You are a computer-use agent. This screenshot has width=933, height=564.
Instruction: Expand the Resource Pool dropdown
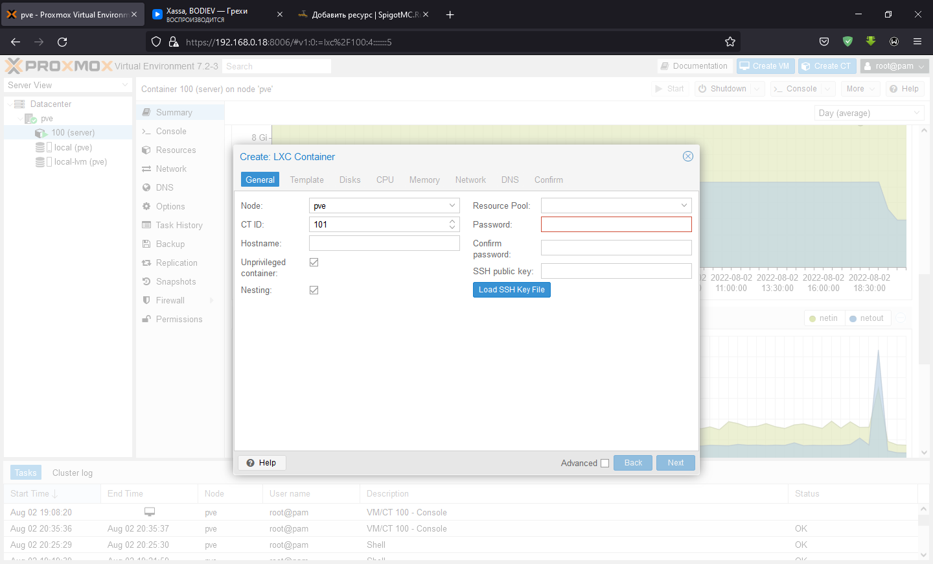click(x=684, y=206)
